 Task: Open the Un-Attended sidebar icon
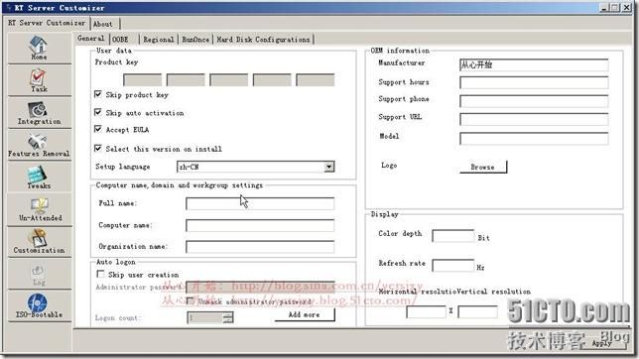tap(39, 209)
